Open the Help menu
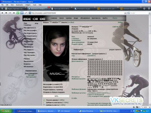The height and width of the screenshot is (113, 151). click(x=40, y=5)
